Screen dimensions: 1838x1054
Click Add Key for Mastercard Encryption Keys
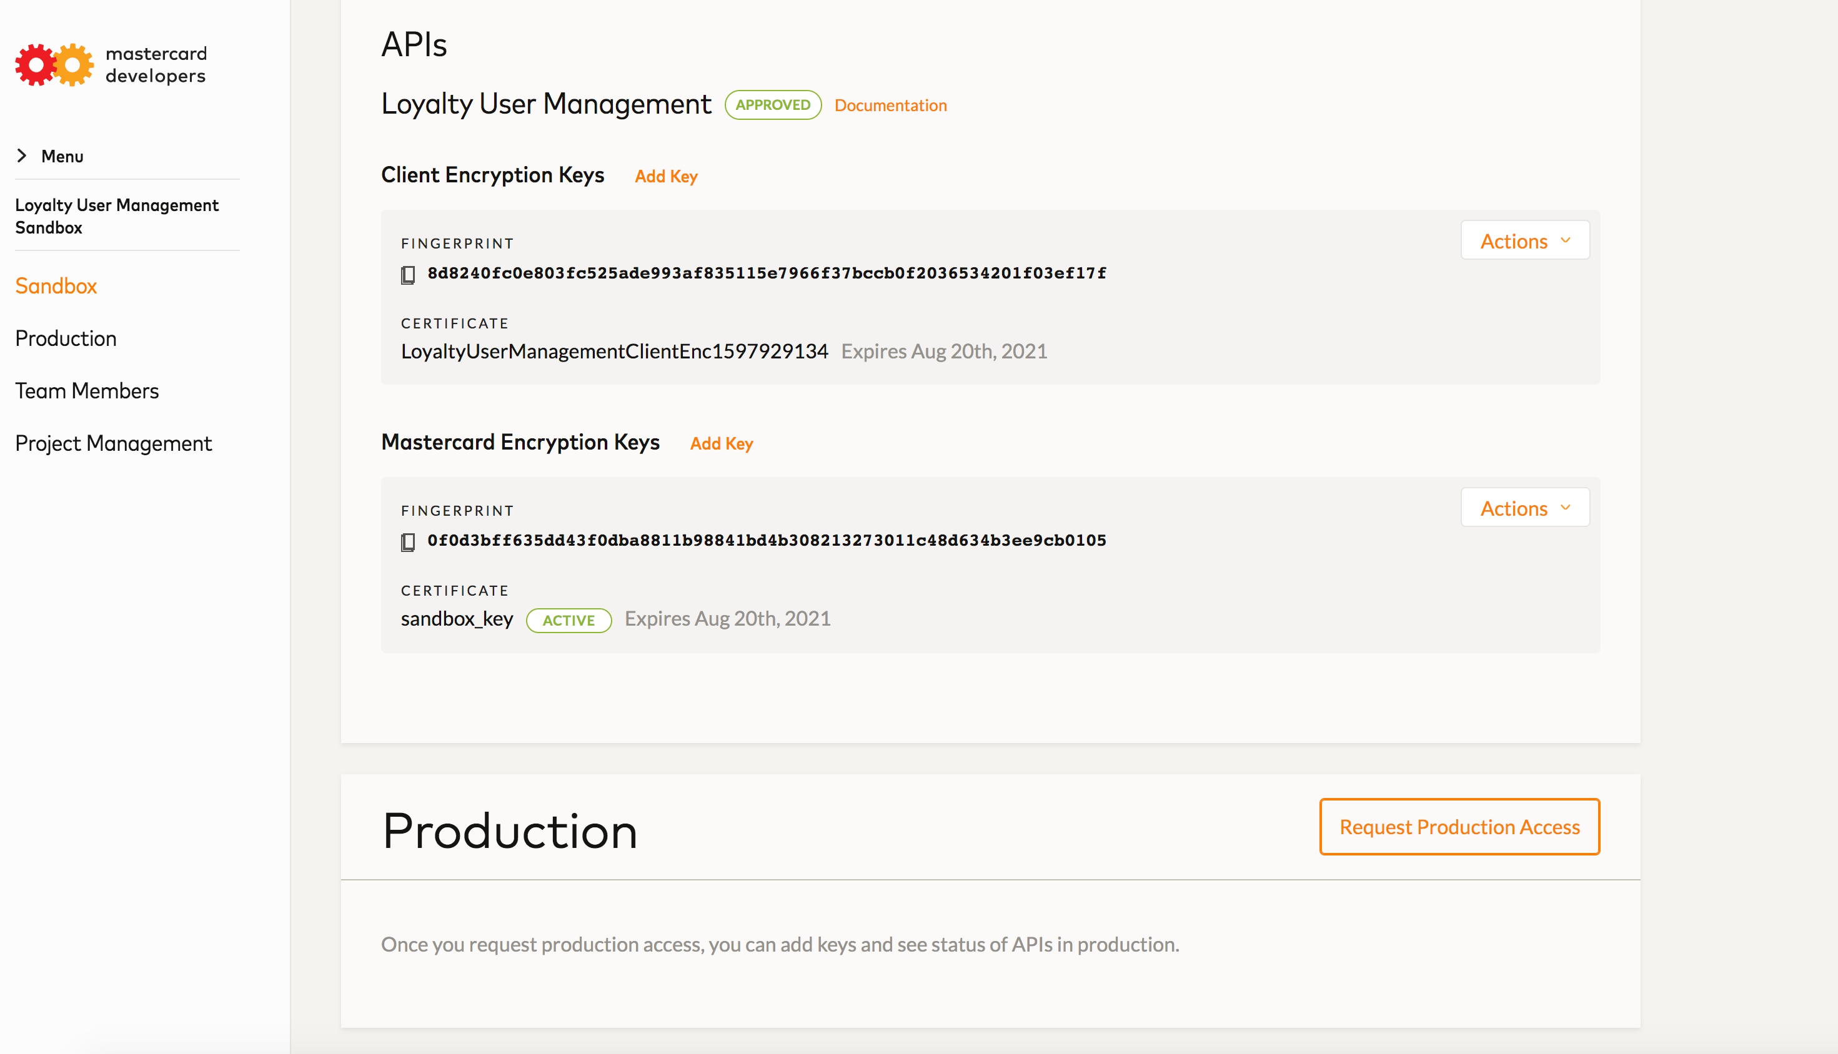point(720,443)
